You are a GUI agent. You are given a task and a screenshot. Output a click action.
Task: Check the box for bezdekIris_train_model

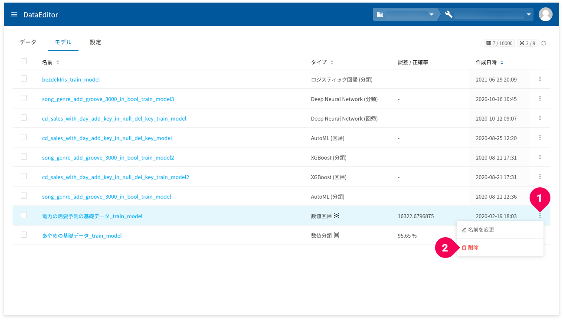pyautogui.click(x=24, y=78)
